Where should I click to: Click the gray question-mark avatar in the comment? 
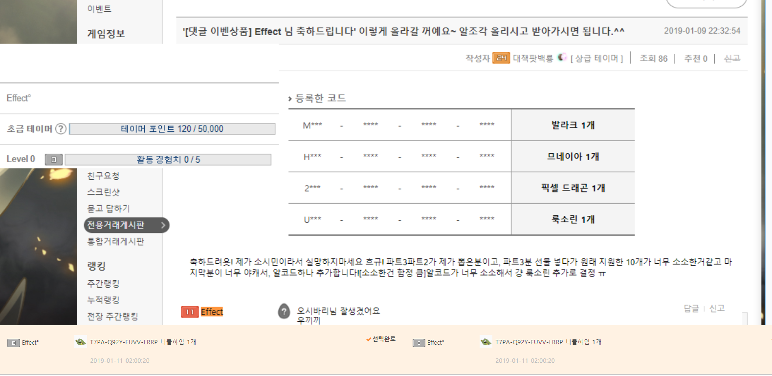(284, 311)
